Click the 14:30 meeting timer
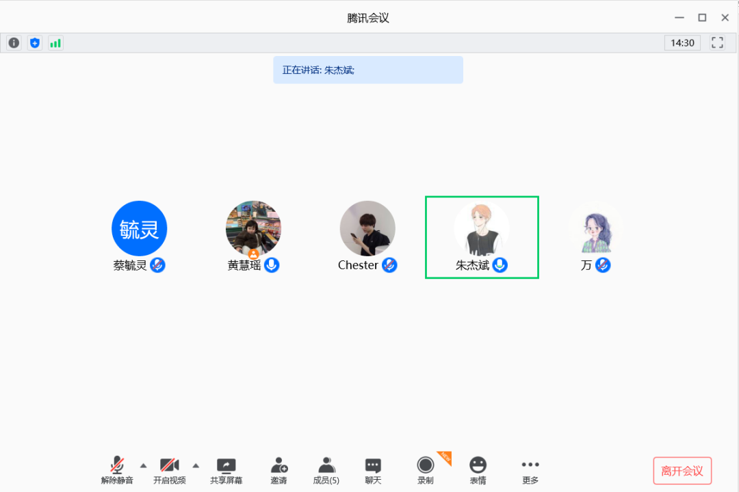 tap(682, 43)
